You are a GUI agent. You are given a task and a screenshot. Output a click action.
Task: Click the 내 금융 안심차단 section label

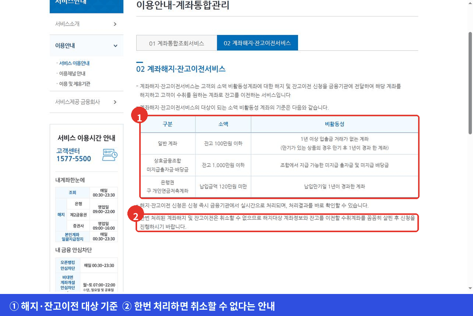74,250
